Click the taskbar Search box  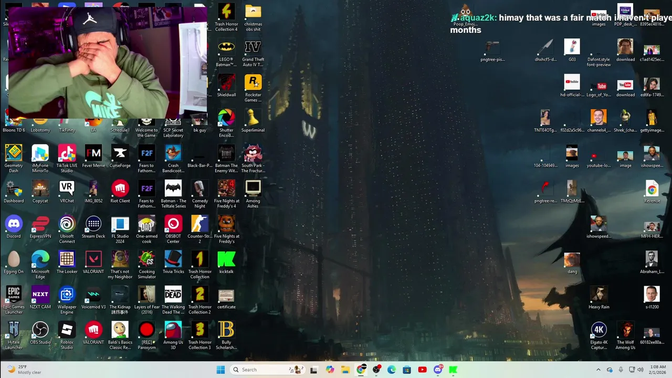pos(267,370)
